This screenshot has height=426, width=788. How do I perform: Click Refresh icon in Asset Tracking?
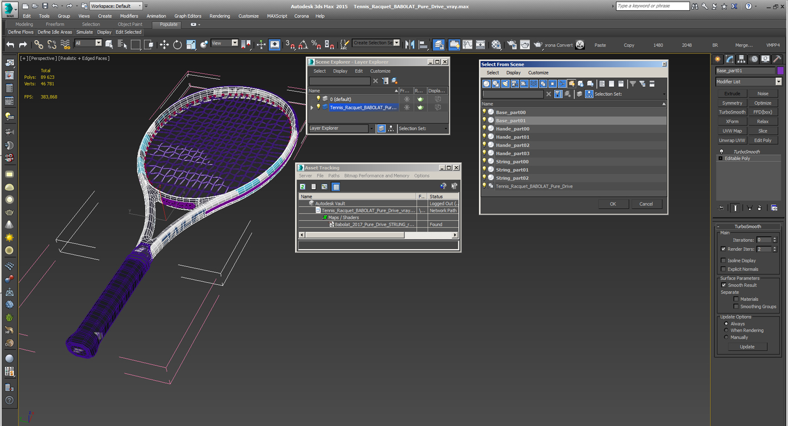coord(302,186)
